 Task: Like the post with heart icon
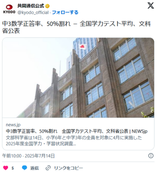coord(6,168)
